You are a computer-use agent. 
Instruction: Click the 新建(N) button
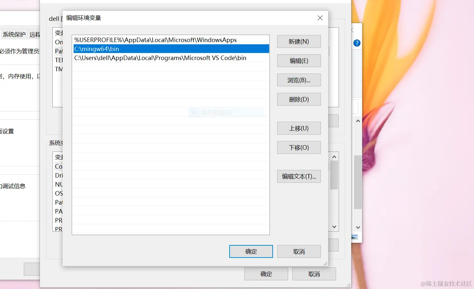click(299, 41)
